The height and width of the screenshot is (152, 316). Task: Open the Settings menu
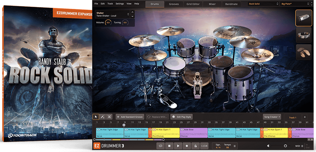(120, 4)
